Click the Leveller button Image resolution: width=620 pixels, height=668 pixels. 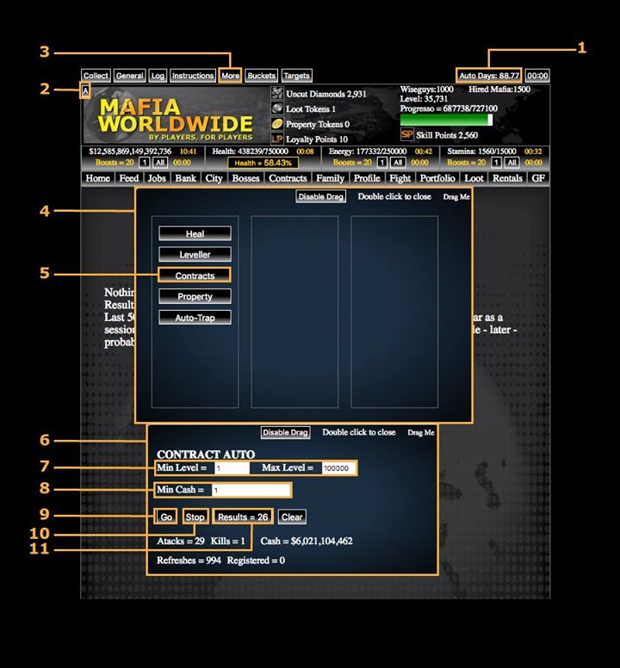tap(195, 254)
